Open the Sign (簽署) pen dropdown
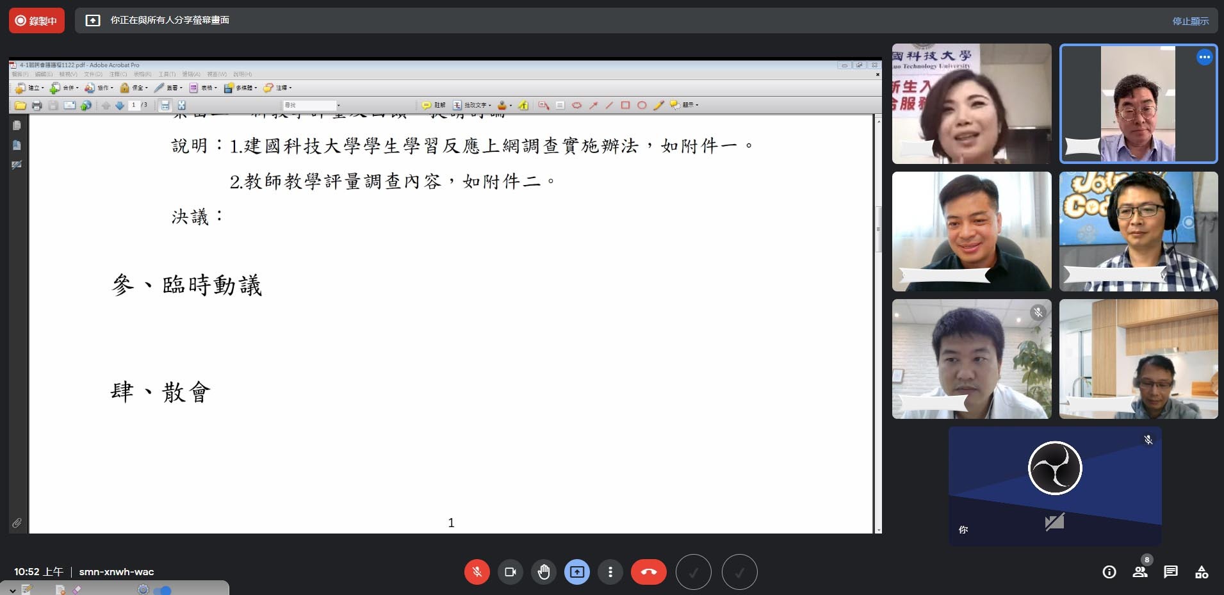1224x595 pixels. pyautogui.click(x=168, y=88)
